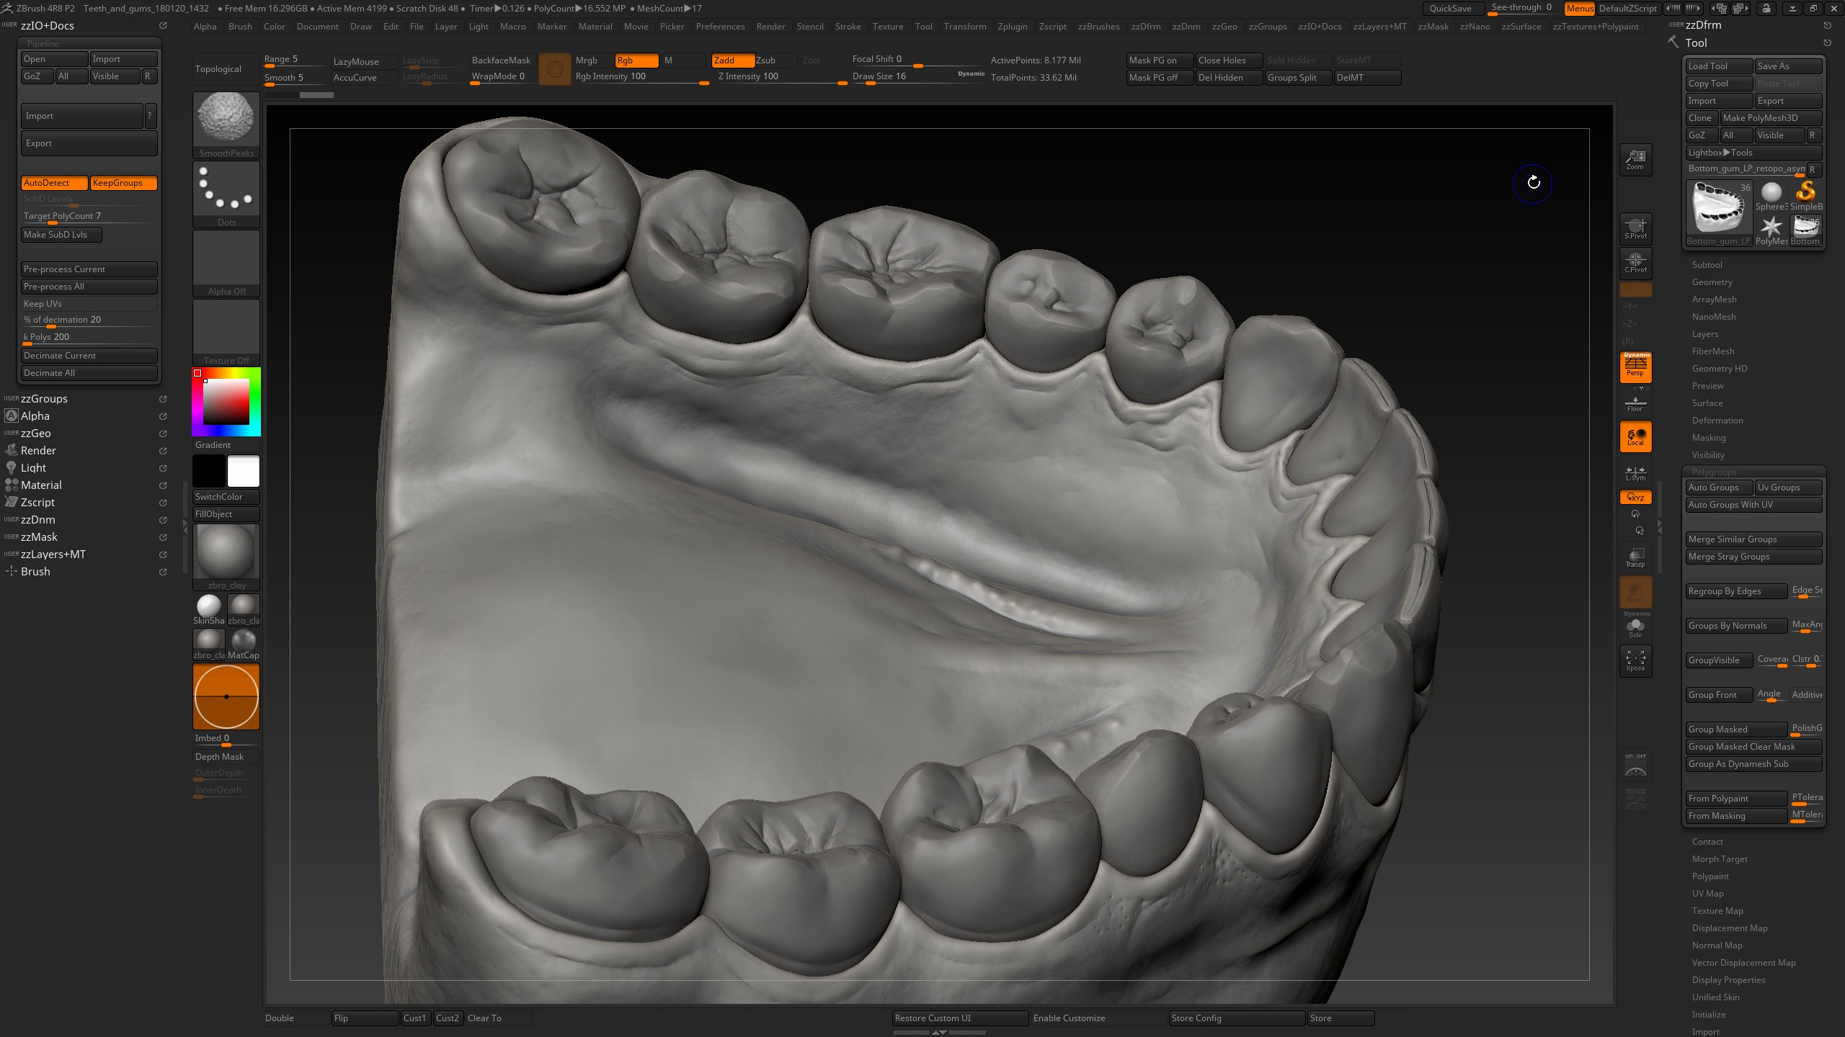
Task: Toggle the Floor grid icon
Action: click(1635, 403)
